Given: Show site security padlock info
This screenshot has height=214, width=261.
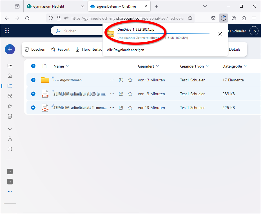Looking at the screenshot, I should [59, 18].
